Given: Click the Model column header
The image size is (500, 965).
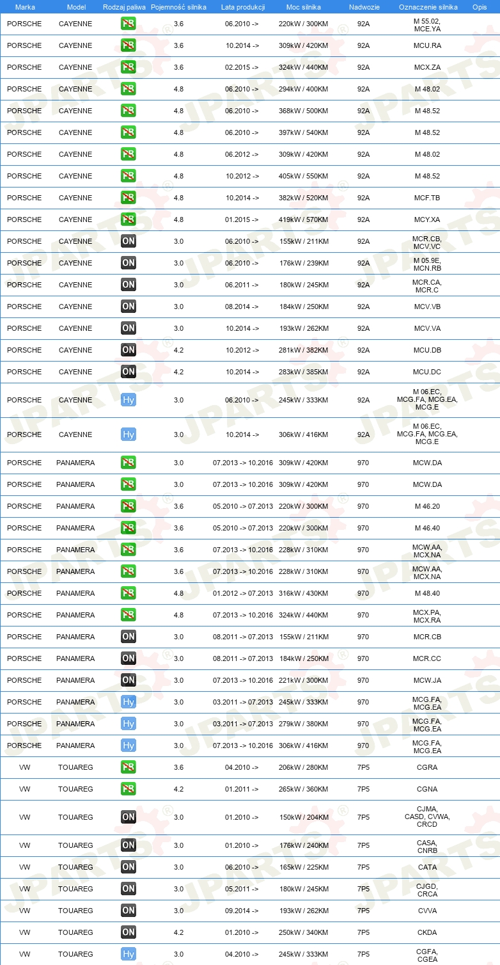Looking at the screenshot, I should (x=76, y=7).
